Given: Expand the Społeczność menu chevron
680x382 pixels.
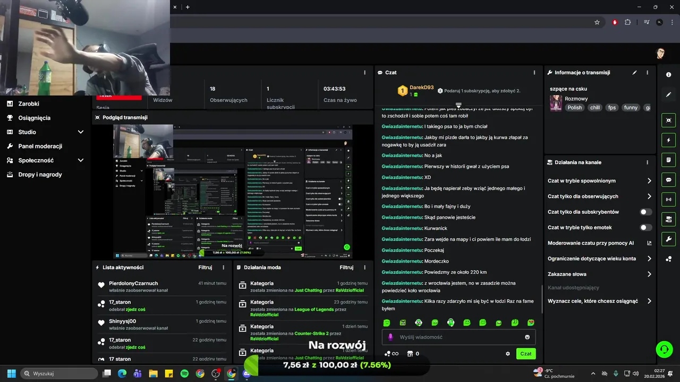Looking at the screenshot, I should (81, 160).
